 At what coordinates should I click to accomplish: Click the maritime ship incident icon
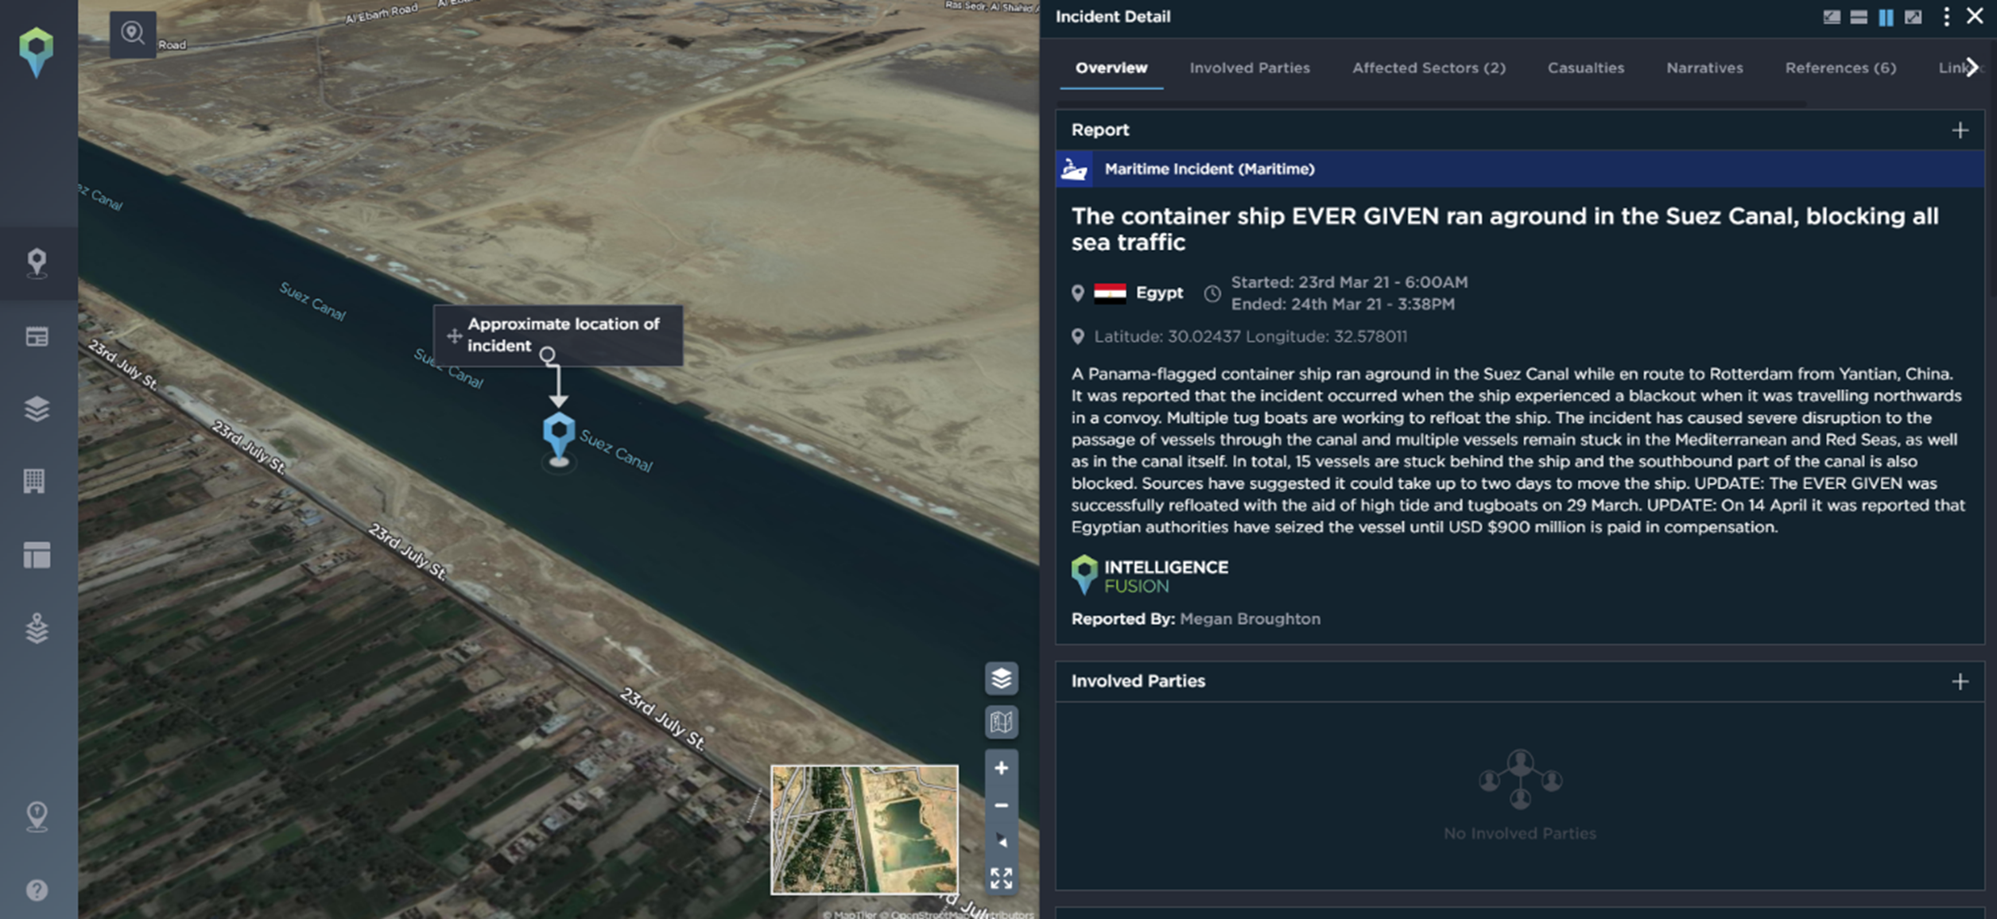pyautogui.click(x=1074, y=169)
